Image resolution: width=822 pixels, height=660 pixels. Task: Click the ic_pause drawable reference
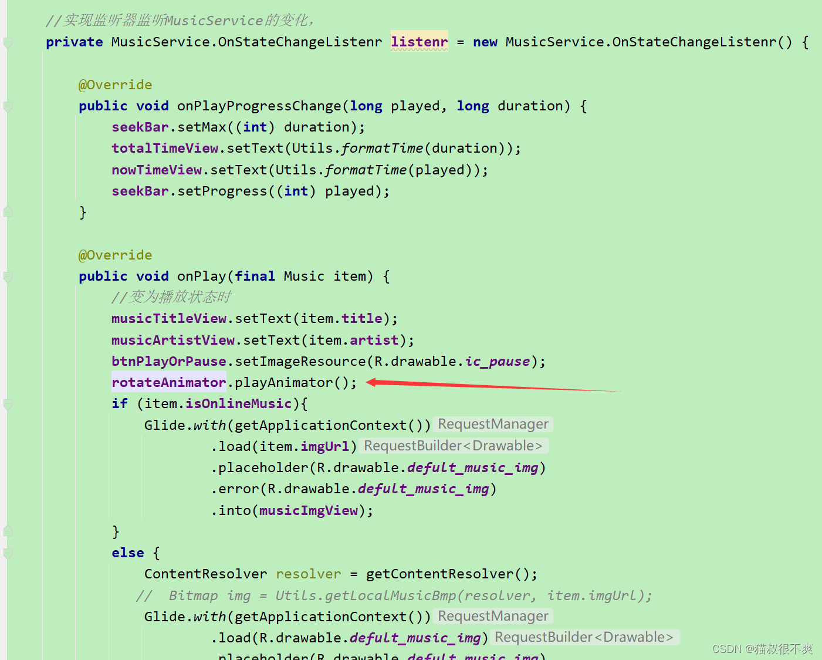498,362
